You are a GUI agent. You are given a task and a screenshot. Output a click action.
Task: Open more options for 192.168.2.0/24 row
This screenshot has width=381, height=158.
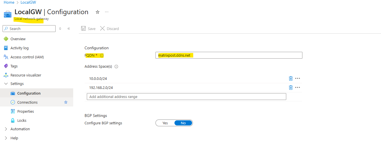tap(298, 87)
